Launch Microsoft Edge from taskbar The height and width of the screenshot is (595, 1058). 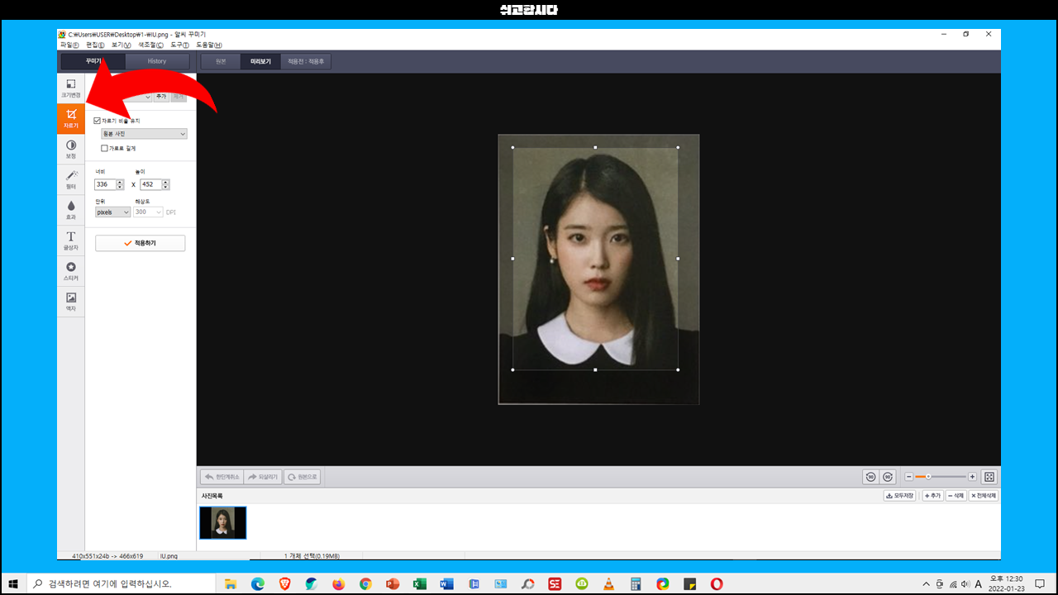(x=258, y=583)
